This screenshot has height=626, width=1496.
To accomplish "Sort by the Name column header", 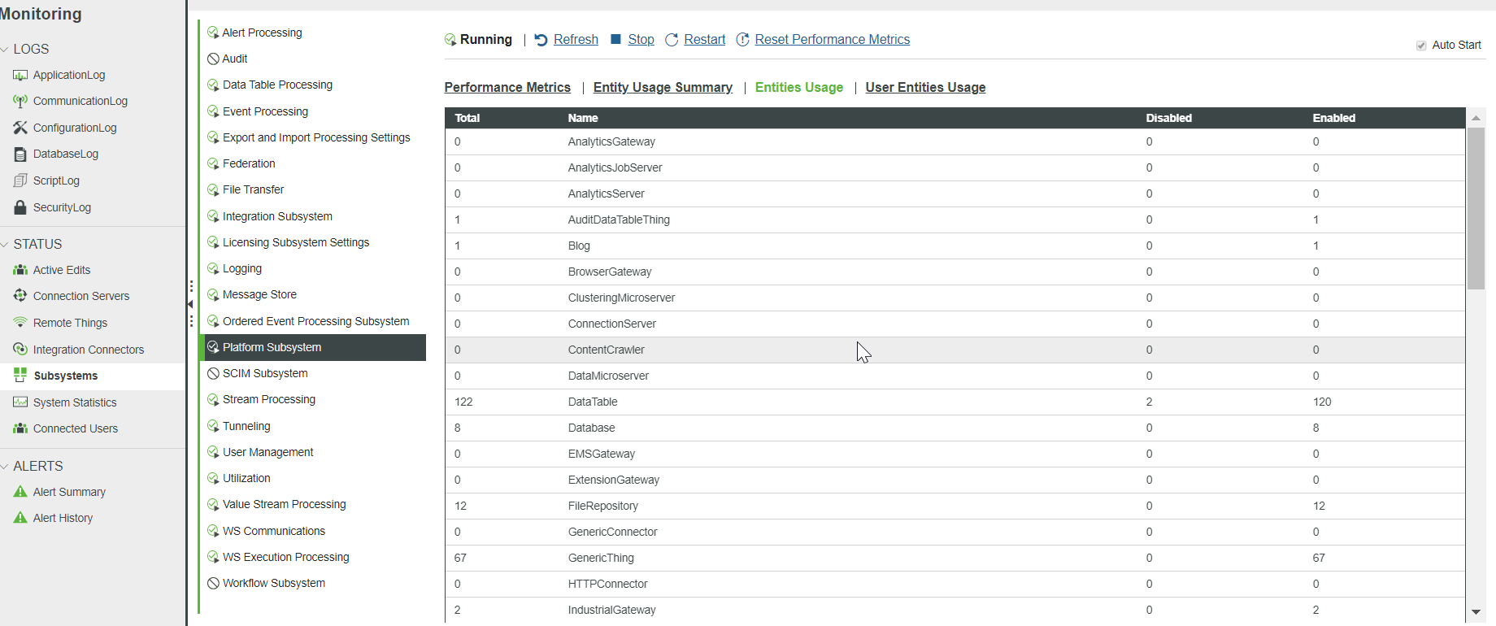I will [583, 118].
